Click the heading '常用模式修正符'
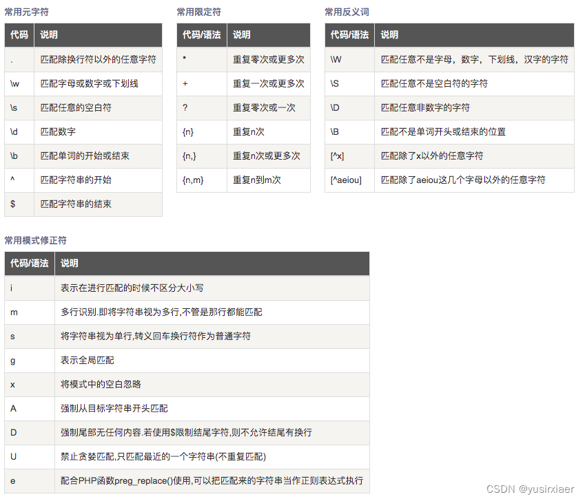Image resolution: width=585 pixels, height=501 pixels. [35, 241]
